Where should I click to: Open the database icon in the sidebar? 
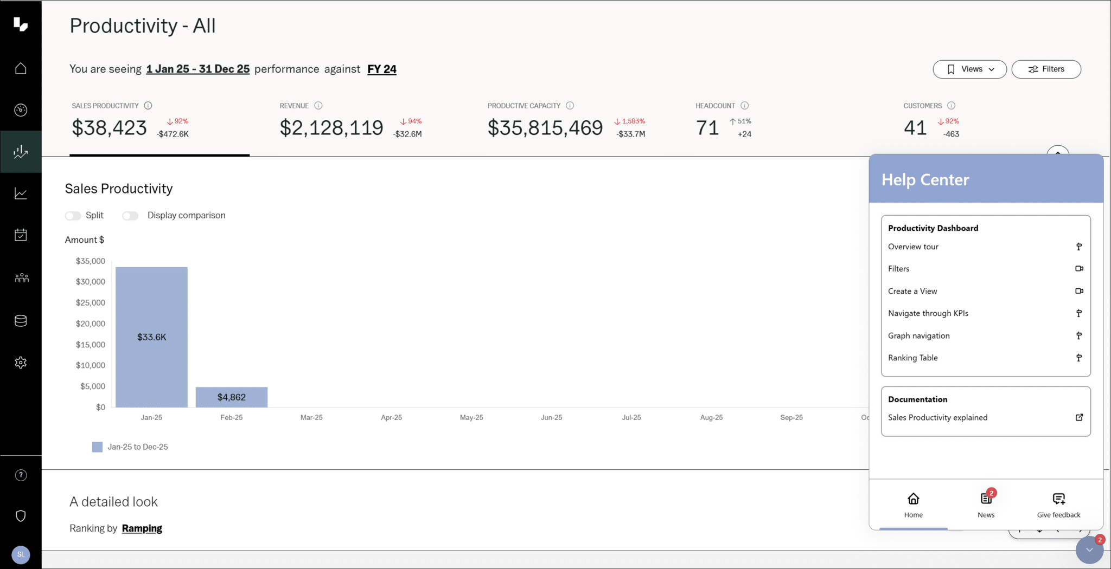coord(21,321)
